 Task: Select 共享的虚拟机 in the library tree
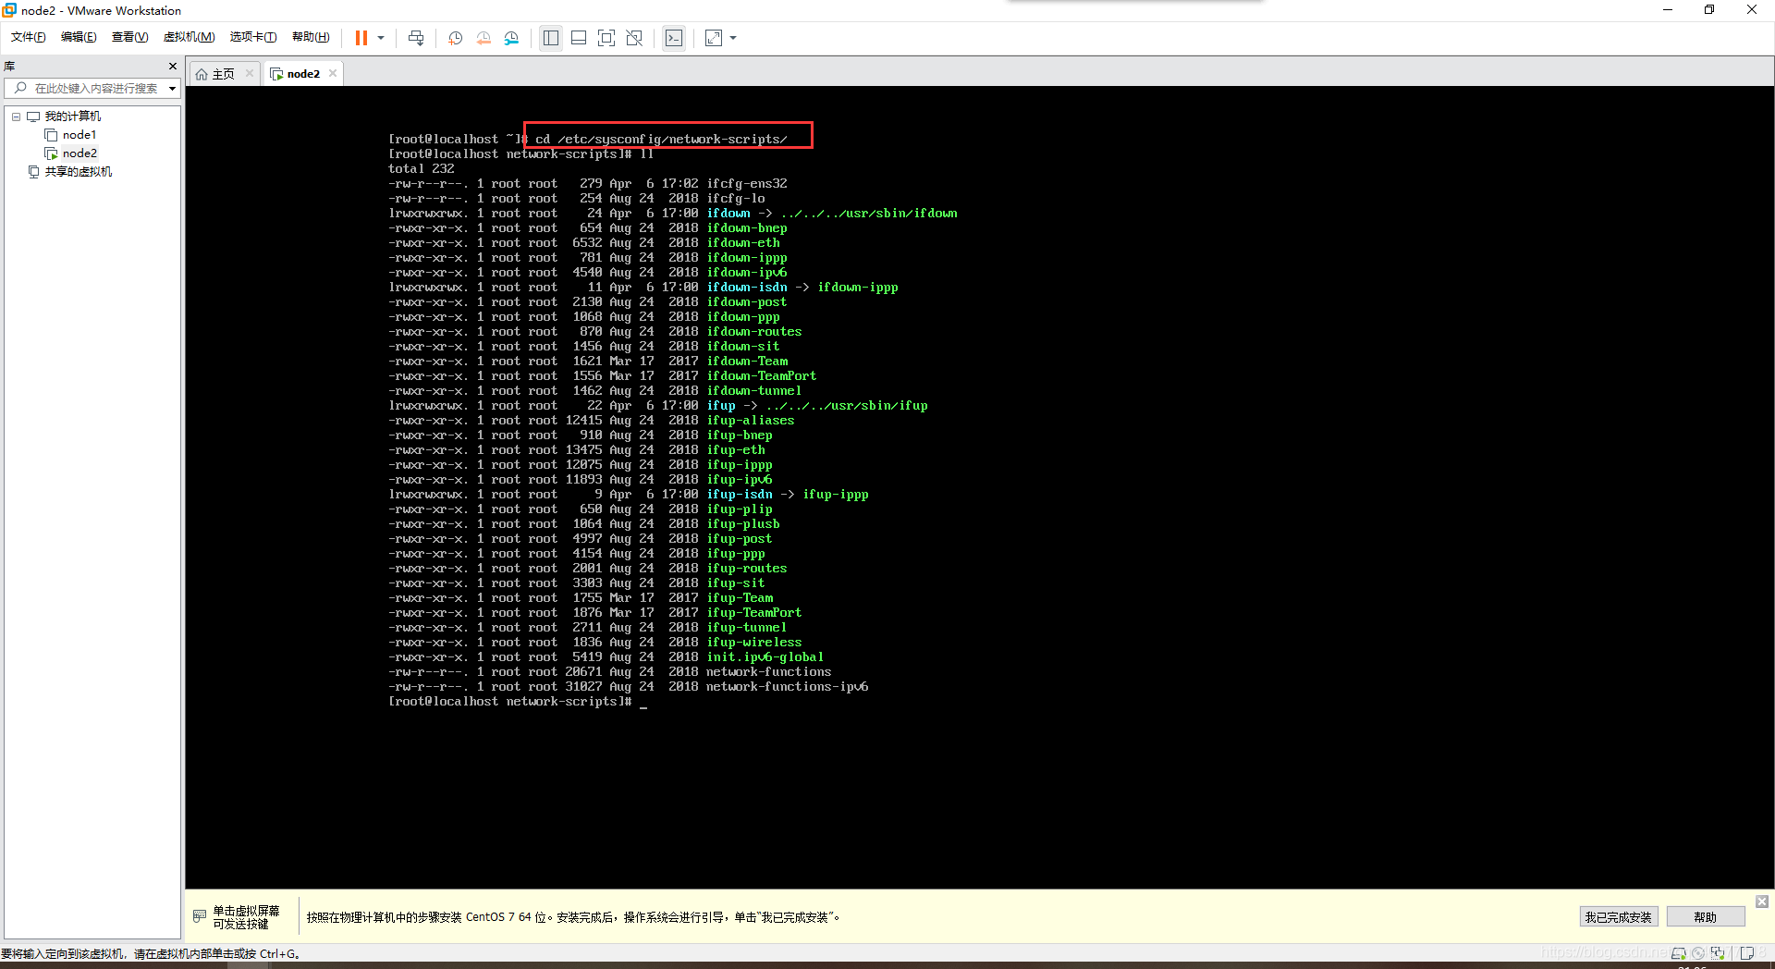click(78, 172)
